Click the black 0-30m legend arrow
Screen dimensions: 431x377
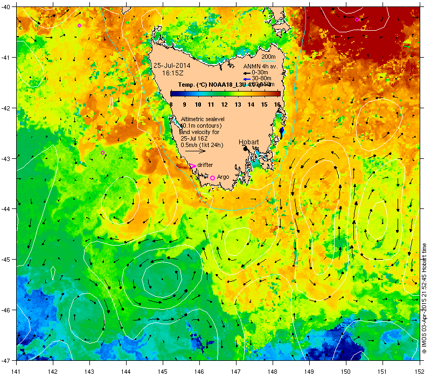[x=247, y=73]
